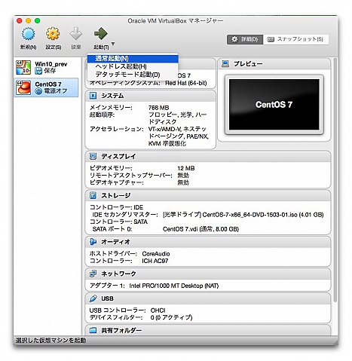Click the status bar text 選択した仮想マシンを起動

click(x=51, y=341)
